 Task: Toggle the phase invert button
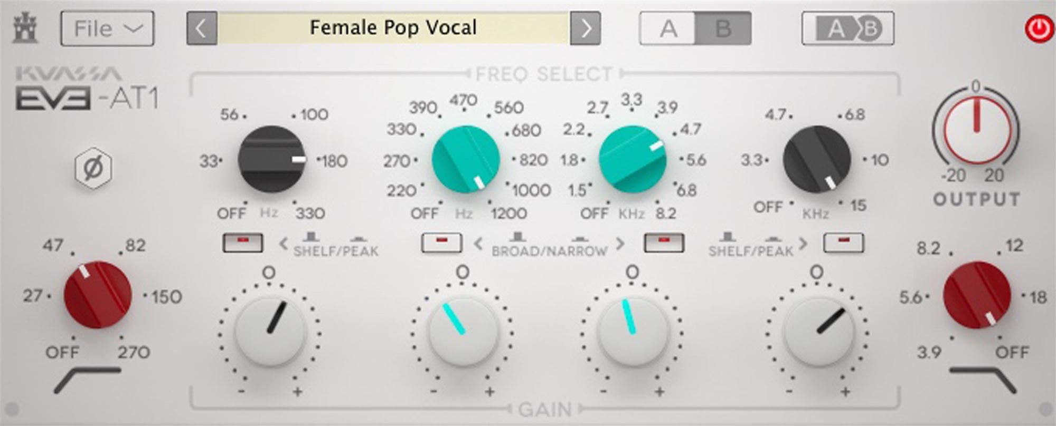coord(93,169)
